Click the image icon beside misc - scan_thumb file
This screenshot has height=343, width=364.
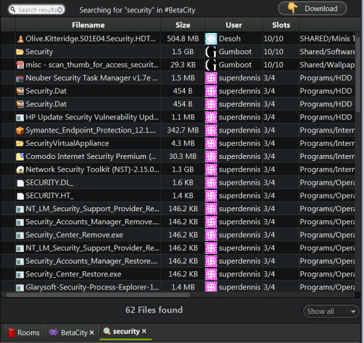pyautogui.click(x=20, y=65)
